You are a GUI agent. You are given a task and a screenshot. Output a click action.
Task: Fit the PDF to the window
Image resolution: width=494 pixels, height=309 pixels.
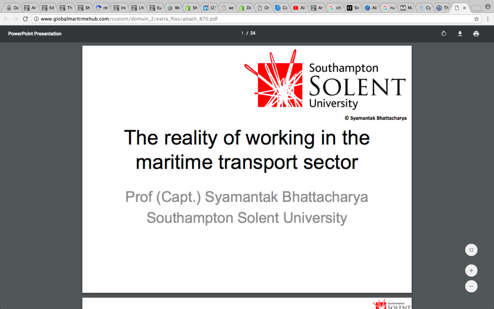(x=471, y=250)
